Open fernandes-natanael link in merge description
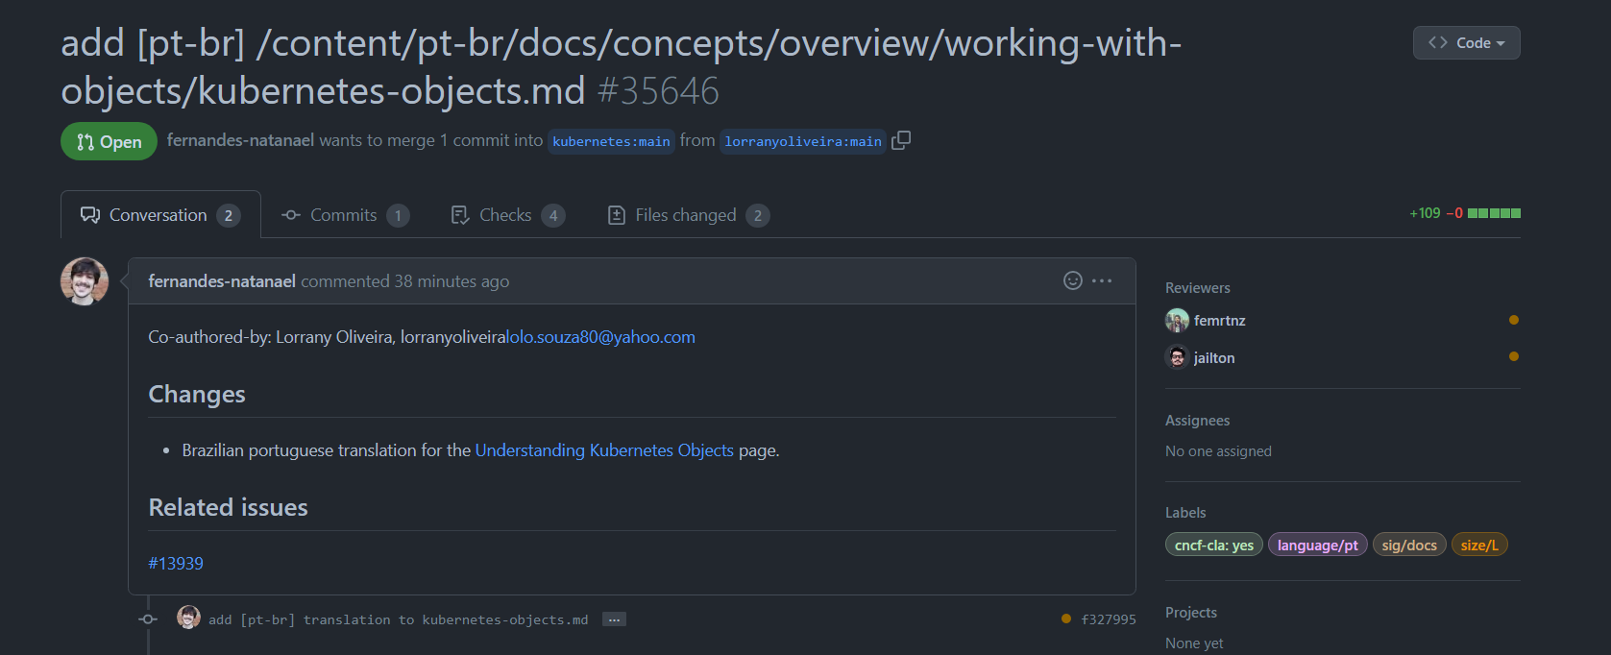 (x=240, y=140)
